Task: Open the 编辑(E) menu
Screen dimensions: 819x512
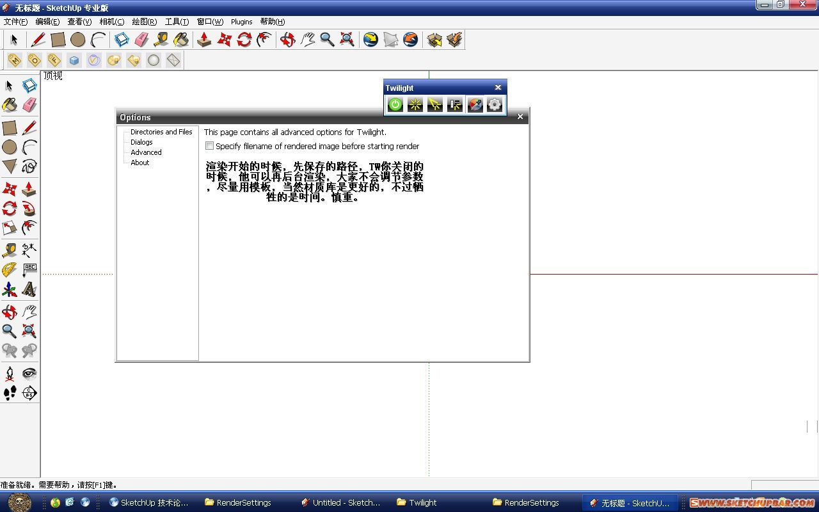Action: (47, 22)
